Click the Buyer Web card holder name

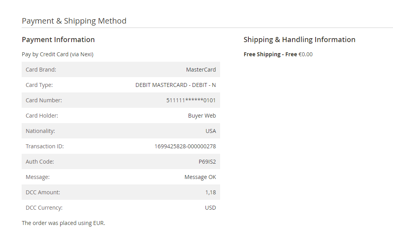202,116
